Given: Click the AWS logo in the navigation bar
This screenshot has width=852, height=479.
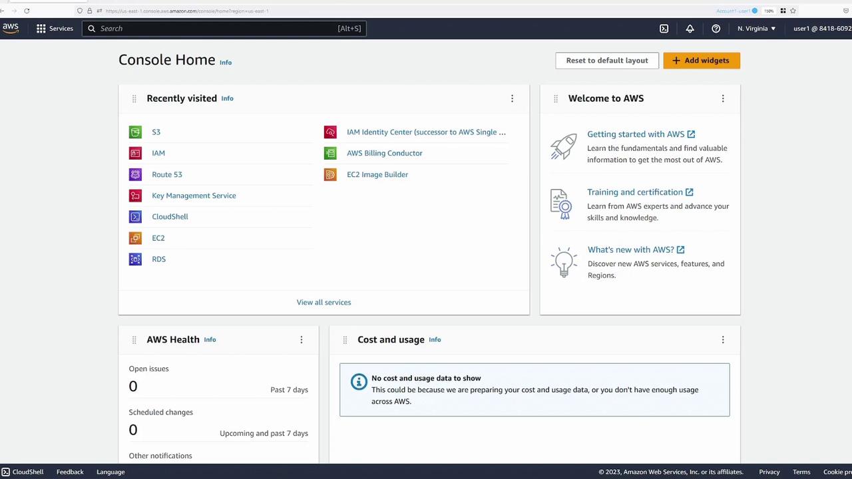Looking at the screenshot, I should (11, 28).
